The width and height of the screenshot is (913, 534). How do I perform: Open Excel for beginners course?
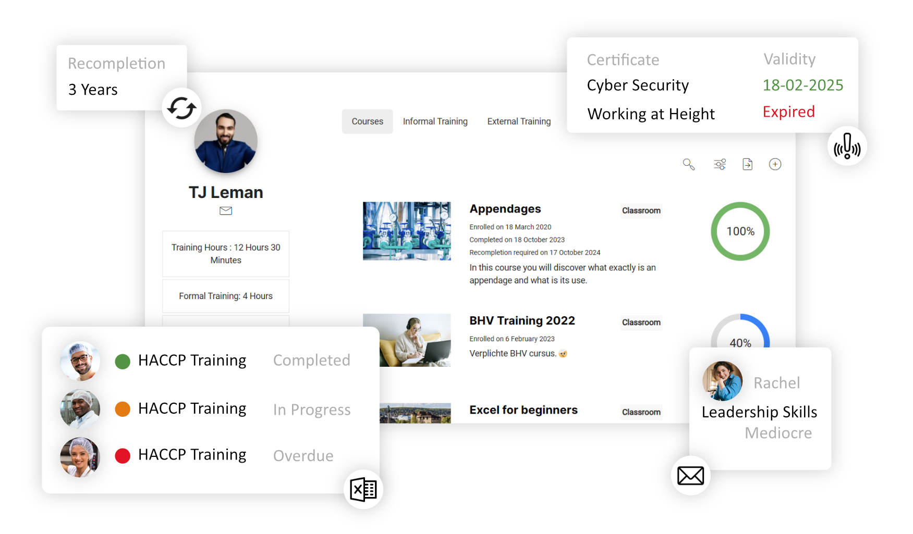(x=524, y=410)
